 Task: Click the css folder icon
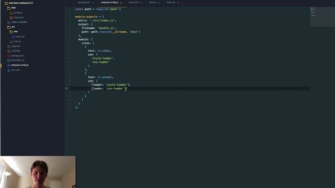(11, 32)
